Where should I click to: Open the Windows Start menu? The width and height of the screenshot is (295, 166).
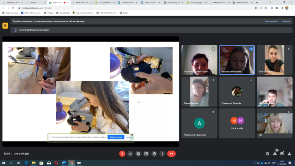coord(4,163)
